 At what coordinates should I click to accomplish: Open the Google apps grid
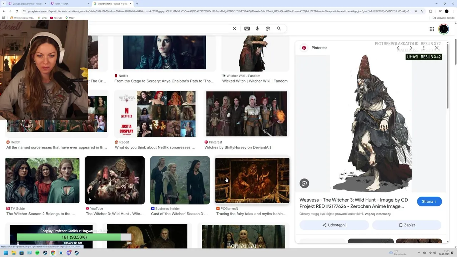432,29
